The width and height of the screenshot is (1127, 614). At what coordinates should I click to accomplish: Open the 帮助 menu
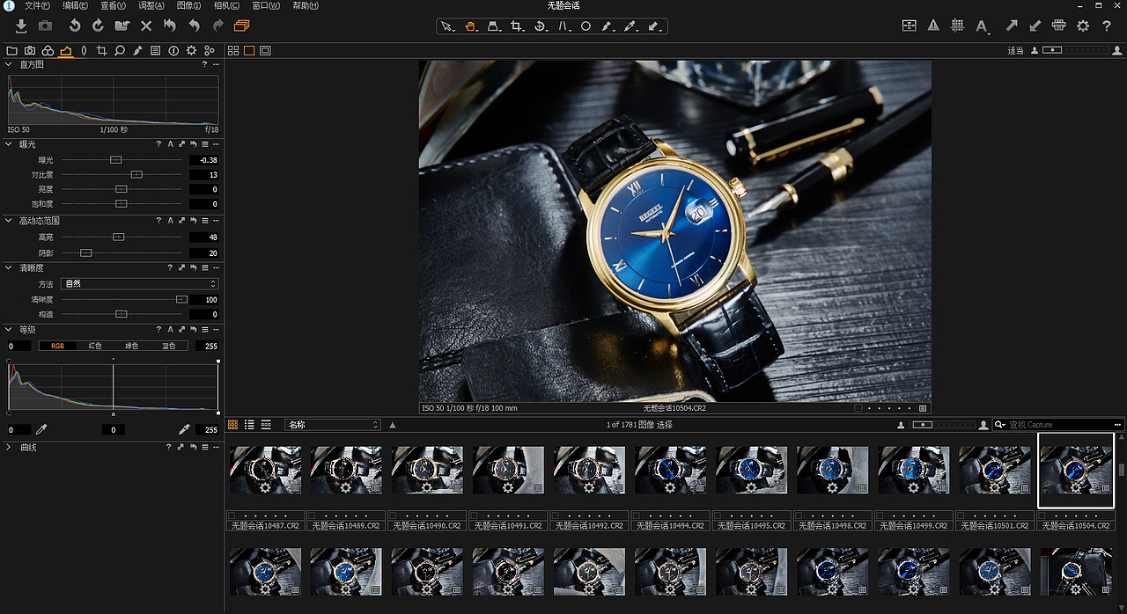point(306,5)
